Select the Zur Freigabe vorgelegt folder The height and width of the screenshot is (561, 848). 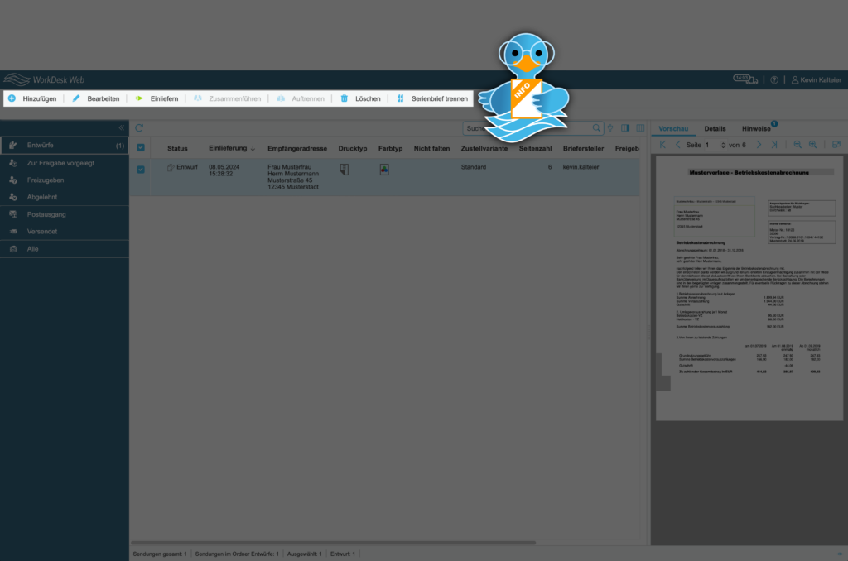[x=60, y=163]
